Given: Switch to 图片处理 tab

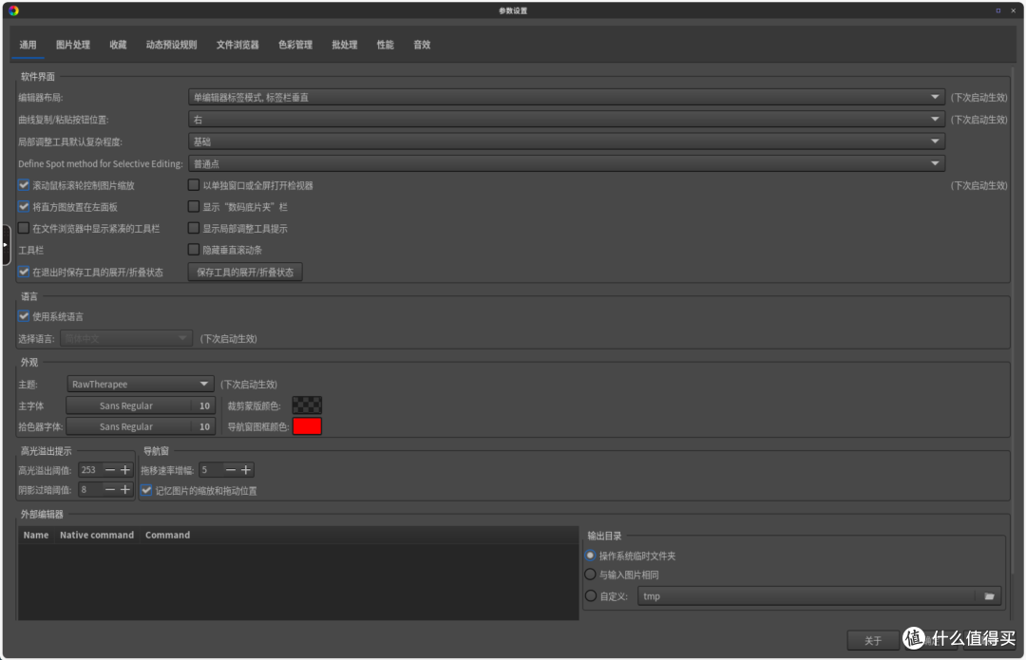Looking at the screenshot, I should (x=73, y=45).
